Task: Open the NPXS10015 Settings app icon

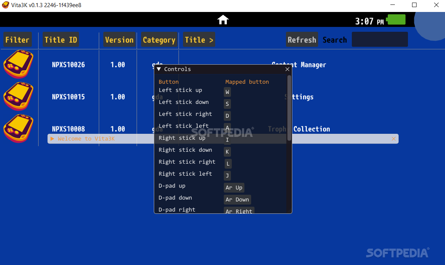Action: pyautogui.click(x=18, y=96)
